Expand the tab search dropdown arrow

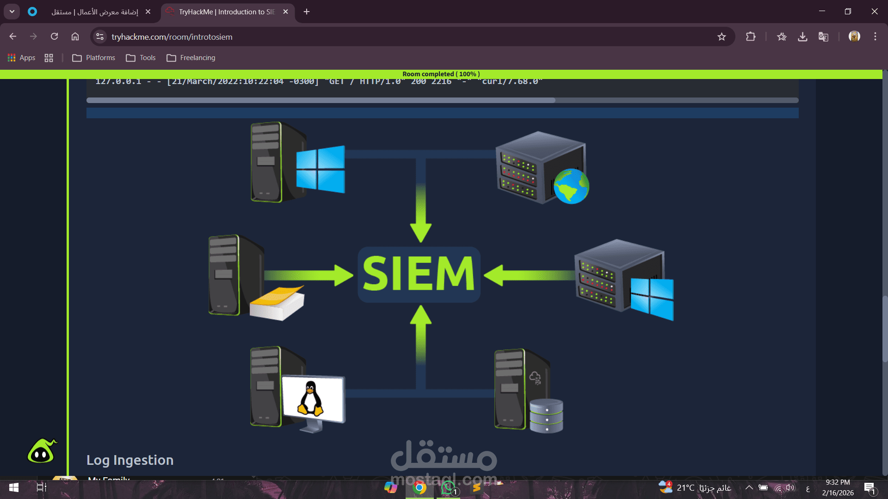[x=12, y=12]
